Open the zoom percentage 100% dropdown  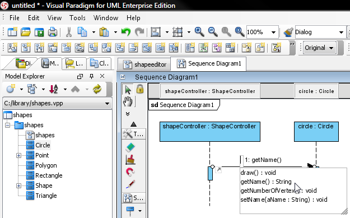[x=273, y=32]
